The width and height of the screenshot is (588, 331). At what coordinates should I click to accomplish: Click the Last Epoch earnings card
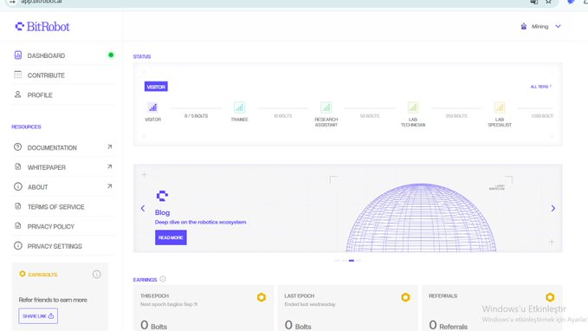(x=347, y=308)
